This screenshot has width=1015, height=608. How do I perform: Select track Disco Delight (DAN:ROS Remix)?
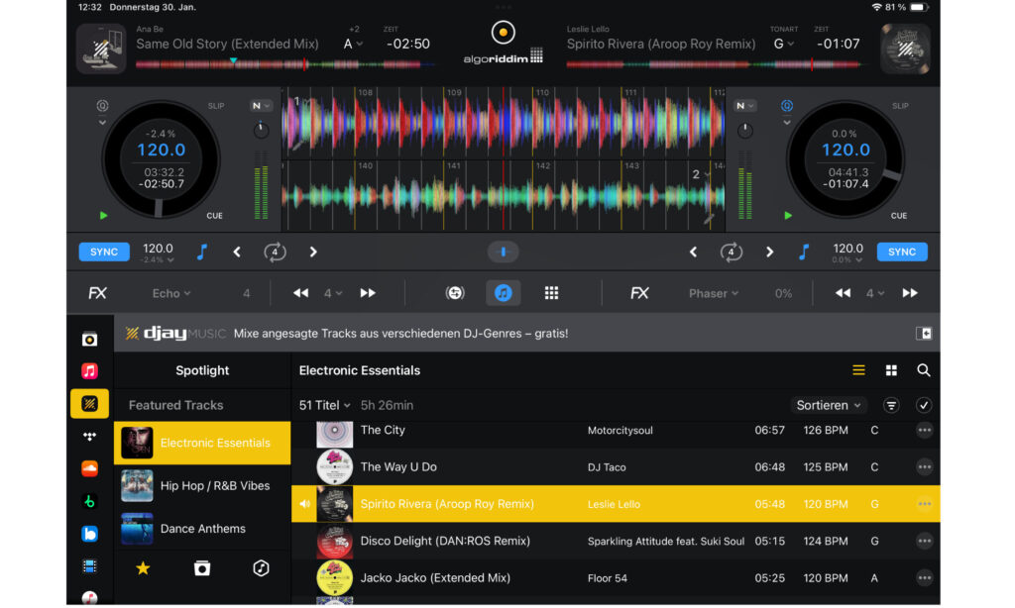(x=616, y=541)
